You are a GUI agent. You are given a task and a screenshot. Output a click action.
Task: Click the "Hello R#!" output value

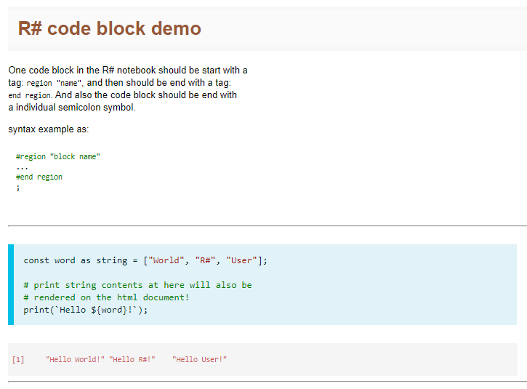[132, 359]
